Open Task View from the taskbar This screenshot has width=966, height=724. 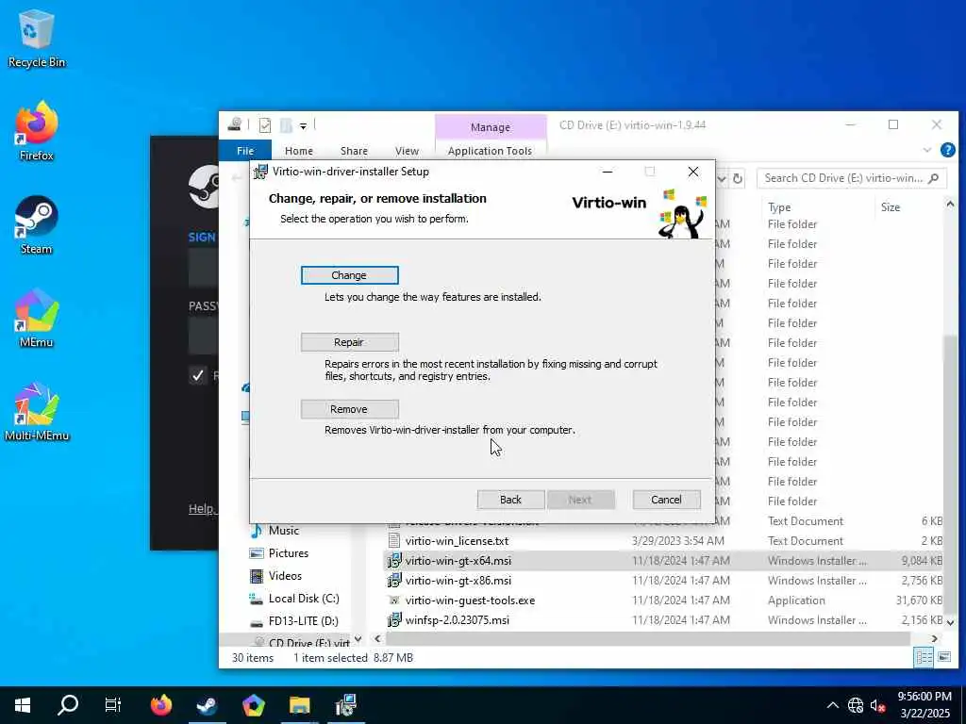[x=113, y=705]
